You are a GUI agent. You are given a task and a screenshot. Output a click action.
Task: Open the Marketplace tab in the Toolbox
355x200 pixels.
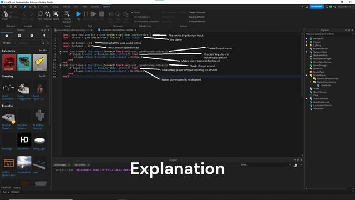7,36
